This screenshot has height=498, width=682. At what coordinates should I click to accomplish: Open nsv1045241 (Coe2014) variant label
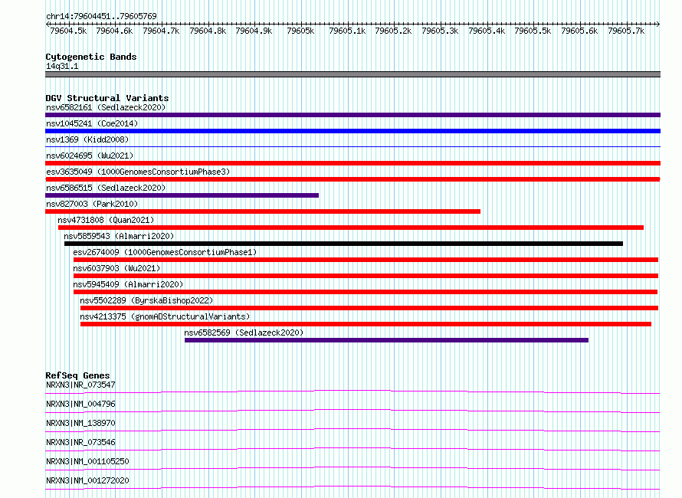point(92,123)
